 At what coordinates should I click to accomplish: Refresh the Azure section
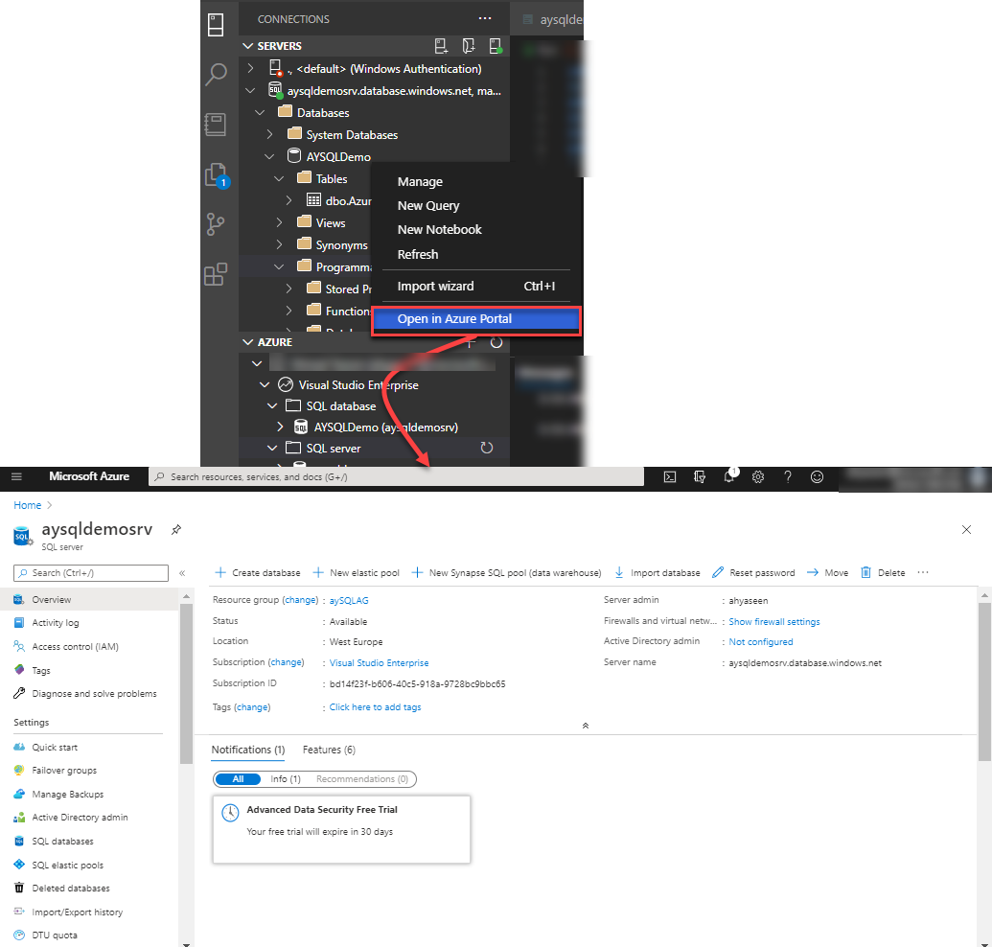point(496,342)
